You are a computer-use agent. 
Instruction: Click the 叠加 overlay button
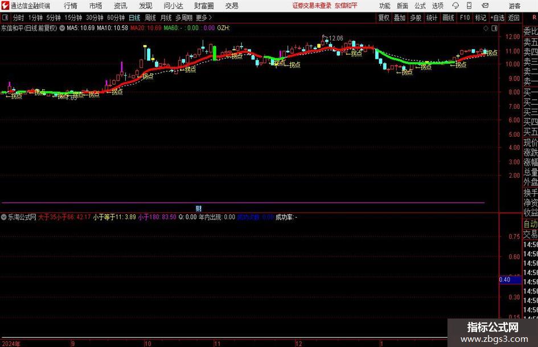(400, 18)
